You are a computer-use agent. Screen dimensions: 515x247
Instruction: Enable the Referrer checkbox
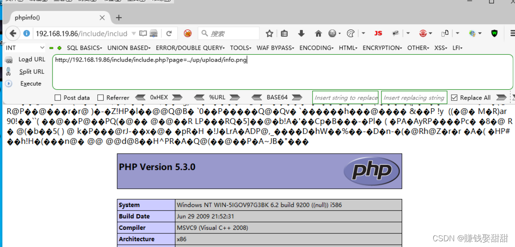pos(101,97)
